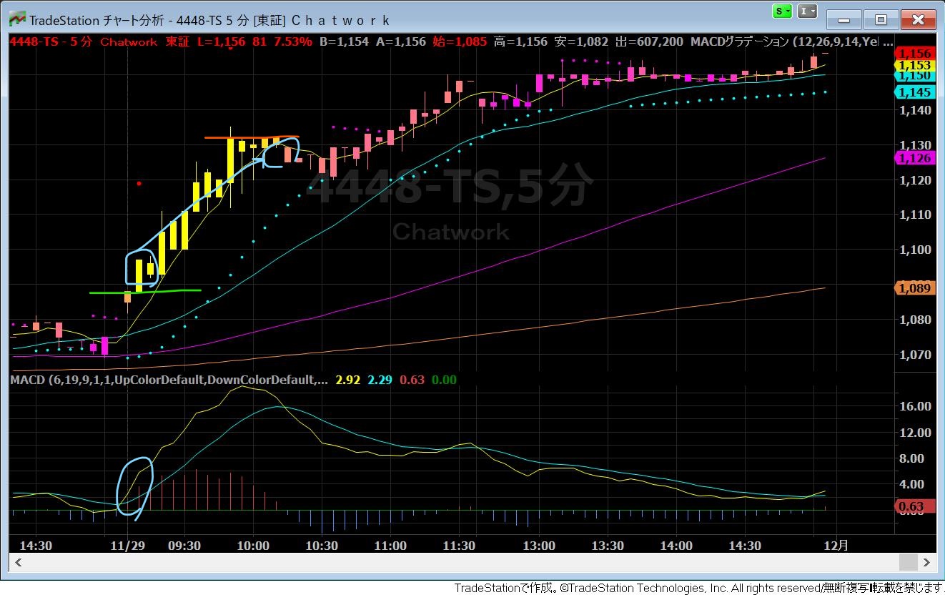Click the magenta 1,126 price-axis tag
This screenshot has height=595, width=945.
pyautogui.click(x=914, y=158)
